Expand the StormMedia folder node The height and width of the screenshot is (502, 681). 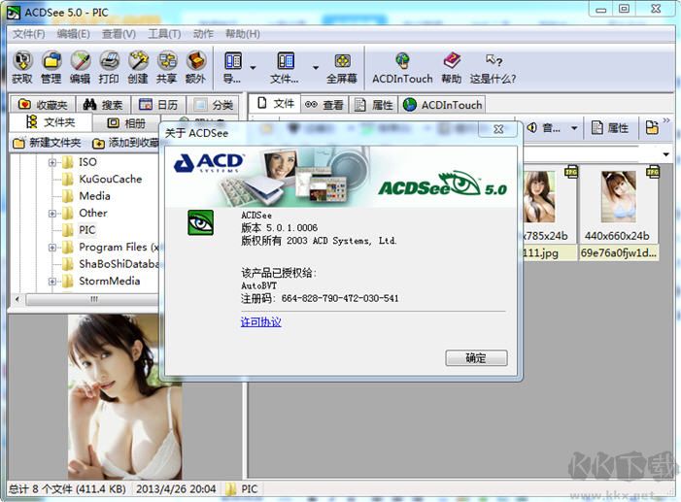point(52,282)
